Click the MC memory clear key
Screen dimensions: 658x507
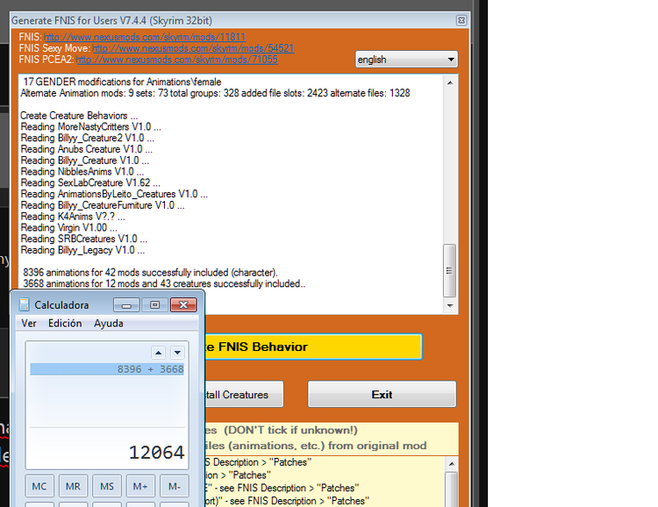tap(39, 486)
